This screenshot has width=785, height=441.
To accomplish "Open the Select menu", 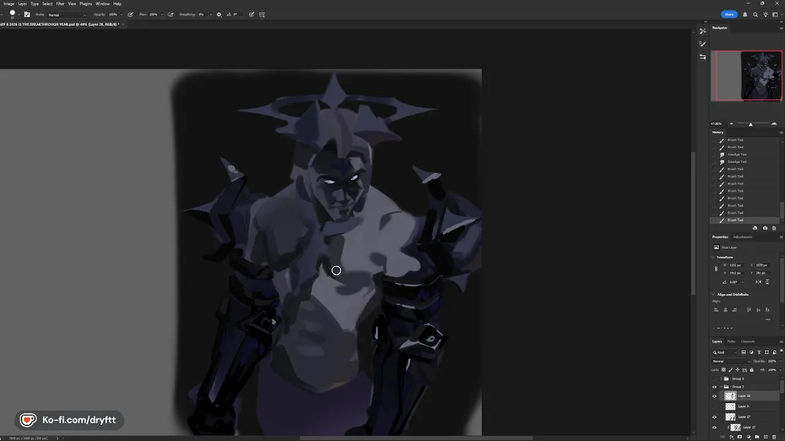I will (47, 4).
